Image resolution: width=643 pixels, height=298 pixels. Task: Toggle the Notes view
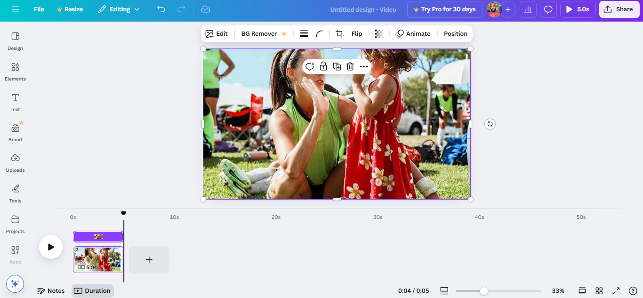[x=51, y=290]
